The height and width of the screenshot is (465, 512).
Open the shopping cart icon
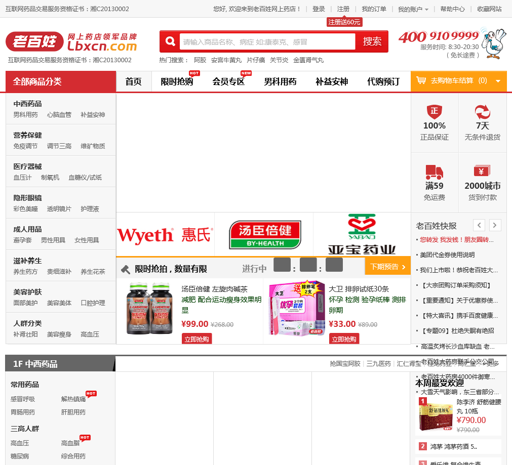(x=421, y=80)
